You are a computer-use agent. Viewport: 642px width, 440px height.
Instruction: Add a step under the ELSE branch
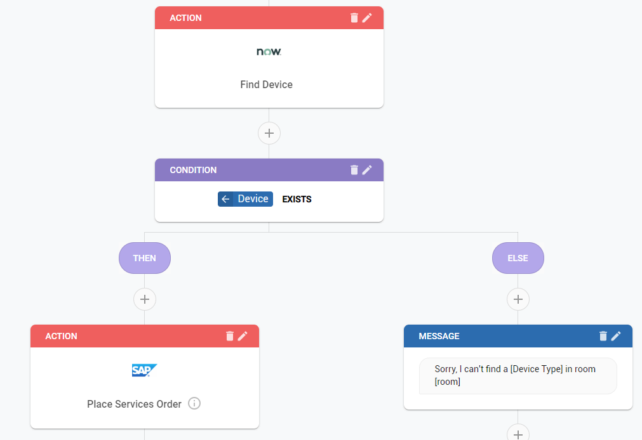click(518, 299)
